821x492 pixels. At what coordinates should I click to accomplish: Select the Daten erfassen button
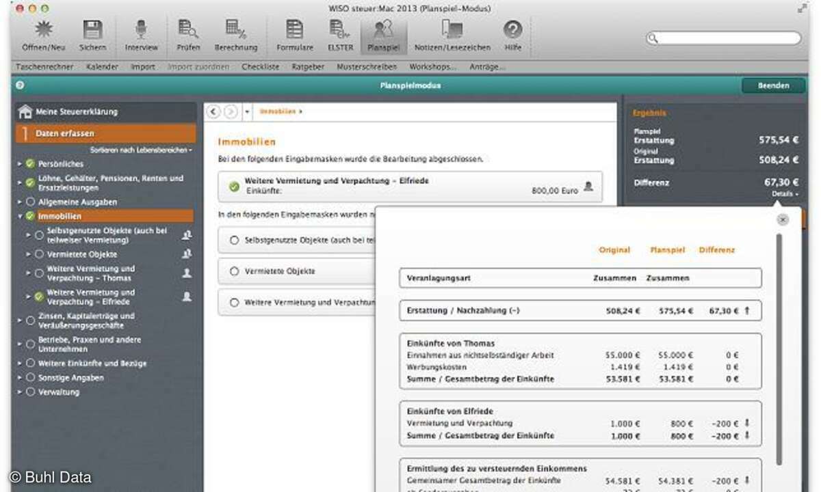(105, 133)
